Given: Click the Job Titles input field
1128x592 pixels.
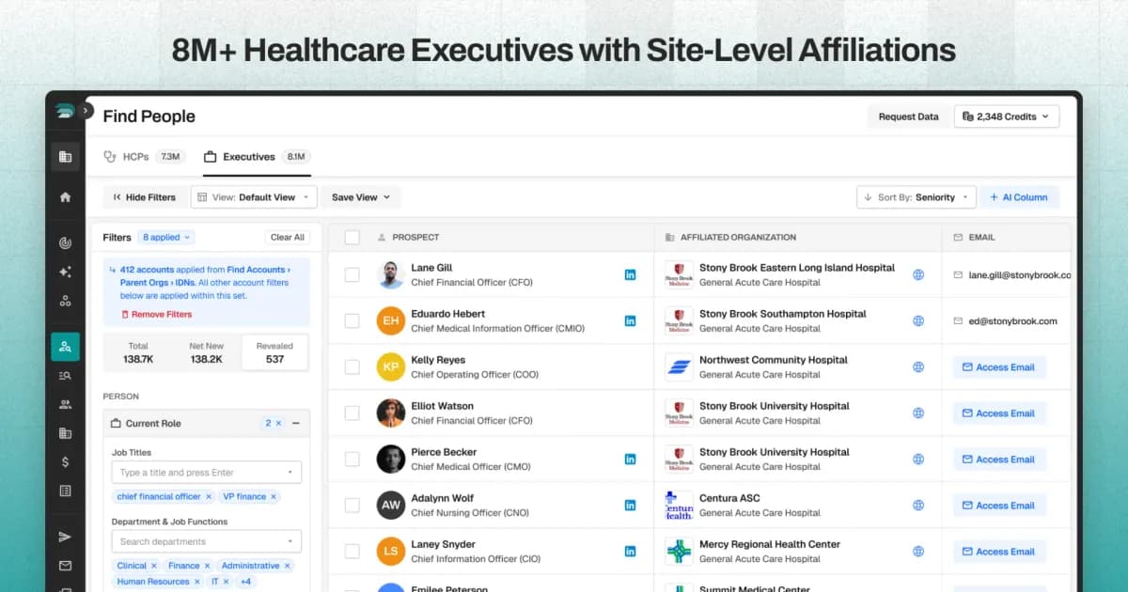Looking at the screenshot, I should tap(207, 473).
